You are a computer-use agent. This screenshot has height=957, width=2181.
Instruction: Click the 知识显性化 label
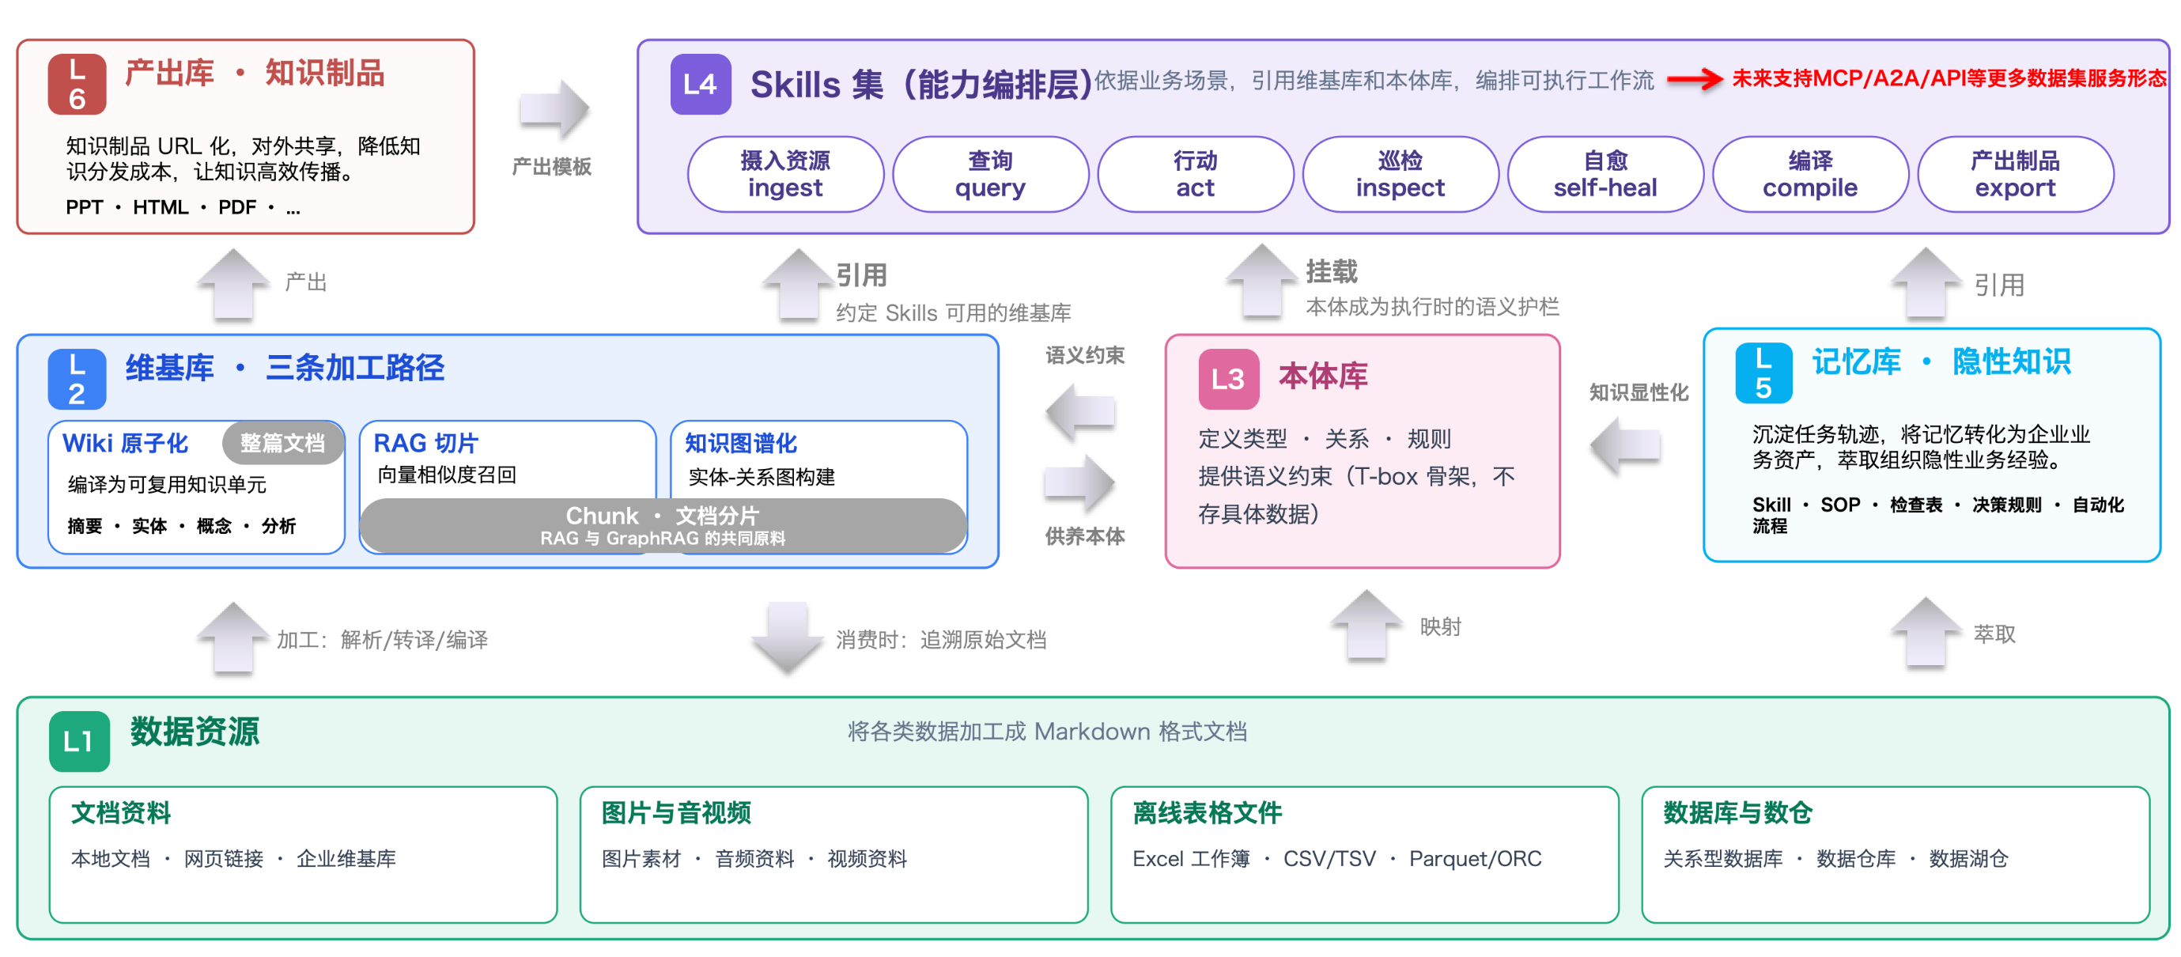tap(1639, 392)
